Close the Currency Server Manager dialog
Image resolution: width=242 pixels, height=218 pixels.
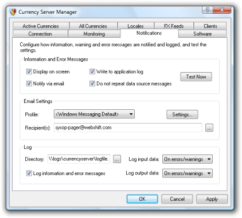[x=222, y=10]
